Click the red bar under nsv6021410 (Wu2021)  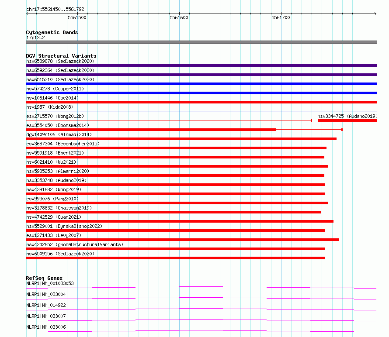point(177,166)
